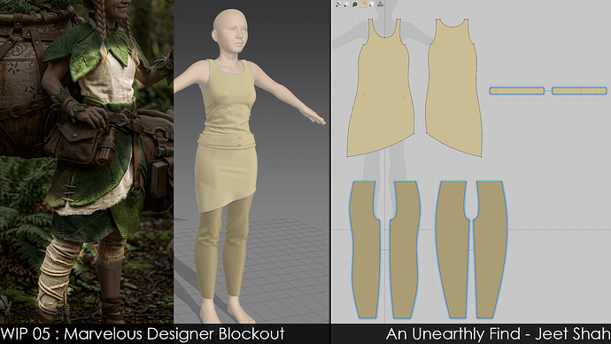Select the left waistband strip pattern

click(x=517, y=90)
